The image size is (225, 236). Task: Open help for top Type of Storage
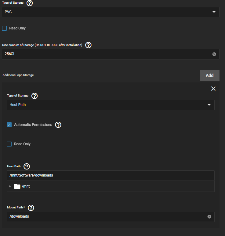coord(30,3)
